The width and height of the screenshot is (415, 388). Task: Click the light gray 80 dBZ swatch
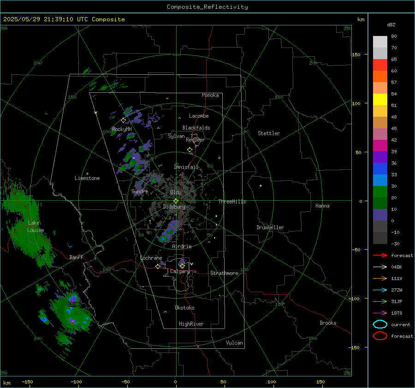pos(380,42)
